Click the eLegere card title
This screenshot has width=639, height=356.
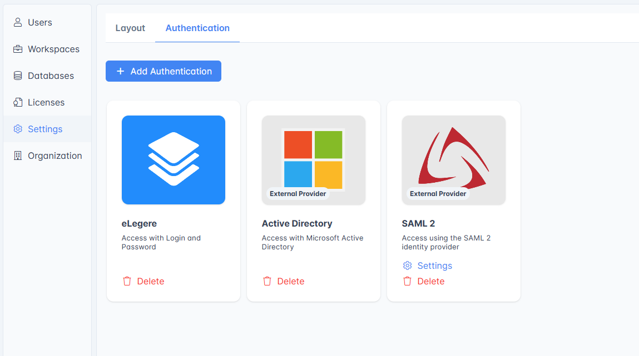click(x=139, y=223)
